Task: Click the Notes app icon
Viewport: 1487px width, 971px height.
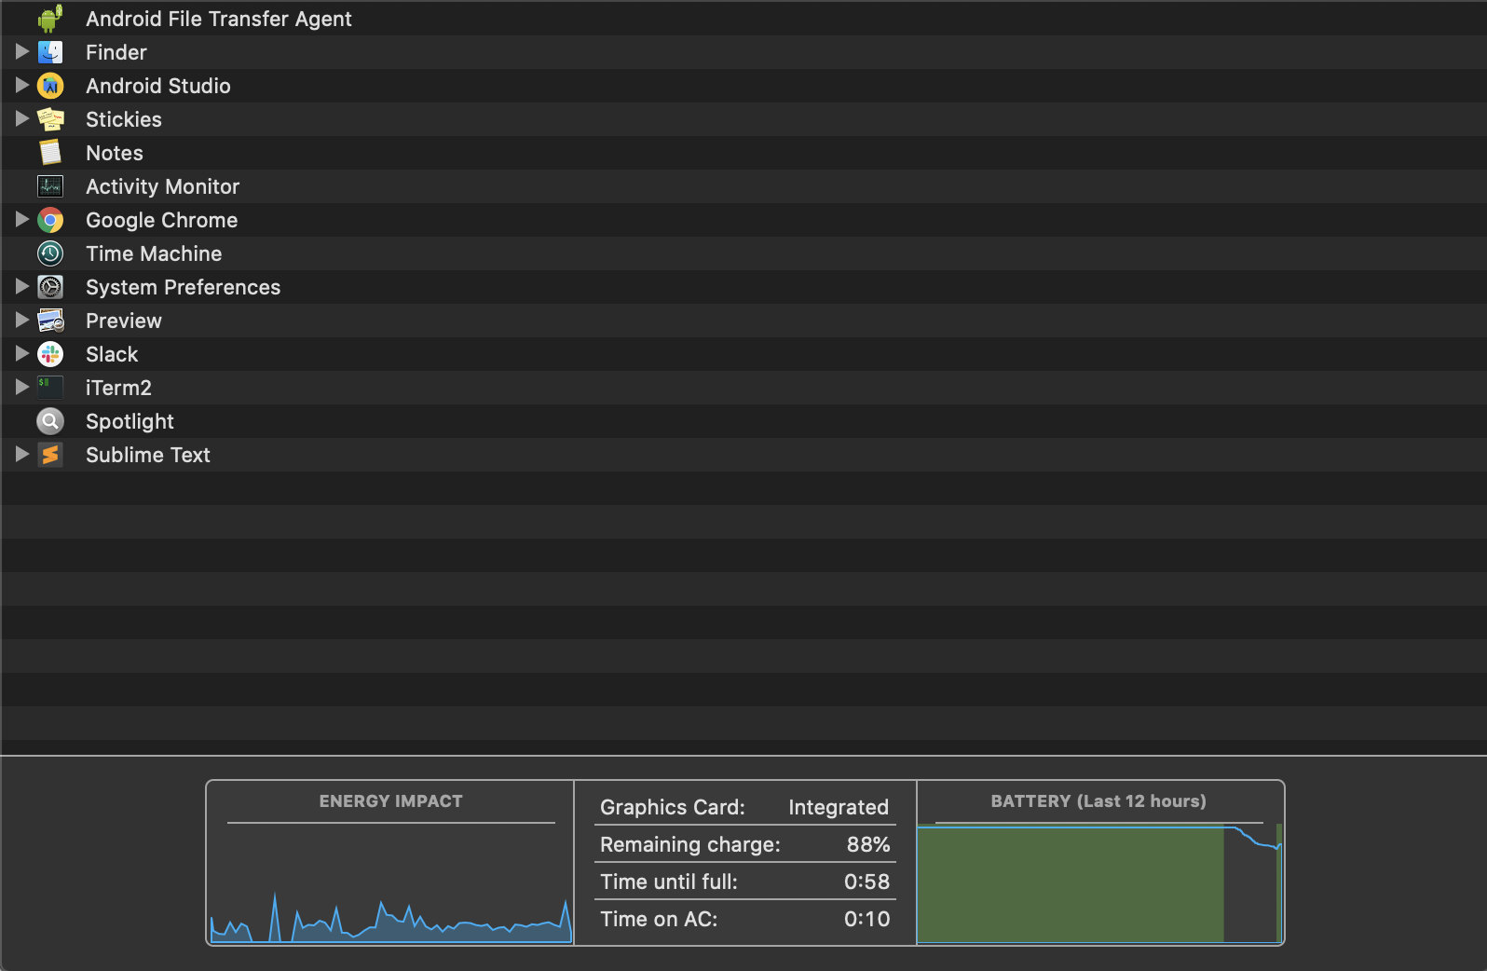Action: click(50, 153)
